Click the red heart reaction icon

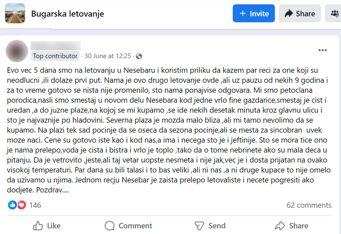[x=21, y=205]
